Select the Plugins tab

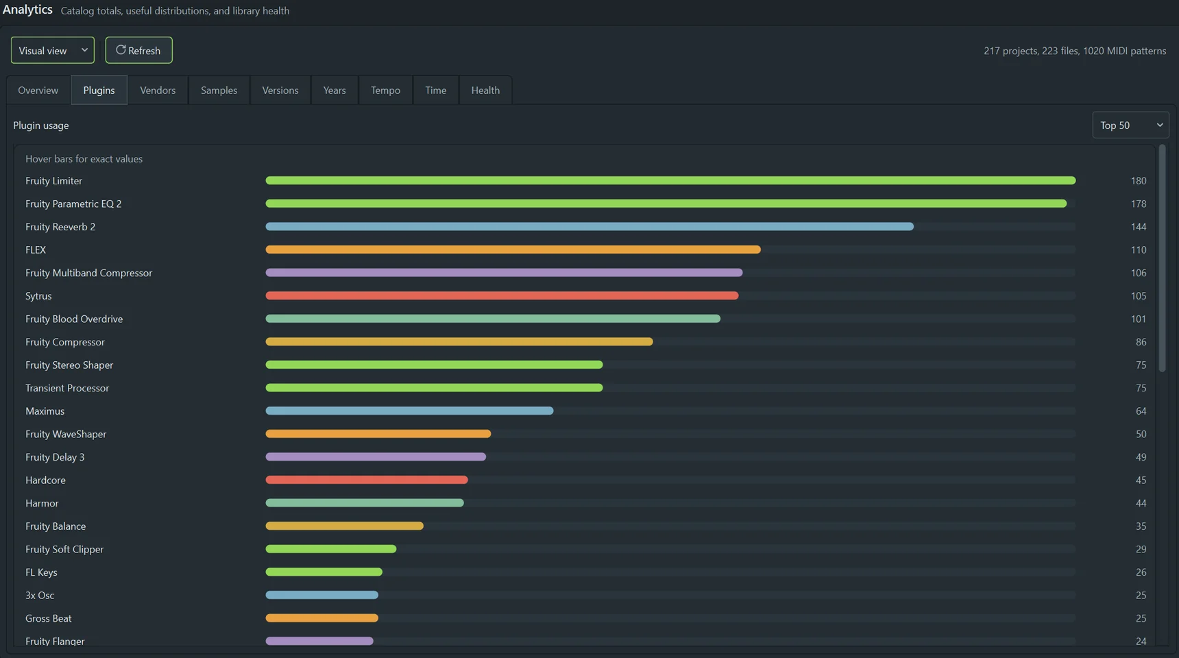[x=99, y=90]
